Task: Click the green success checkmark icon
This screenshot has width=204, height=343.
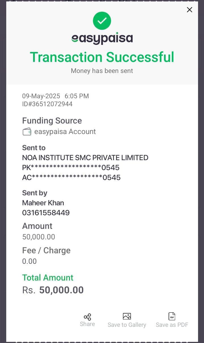Action: pos(102,21)
